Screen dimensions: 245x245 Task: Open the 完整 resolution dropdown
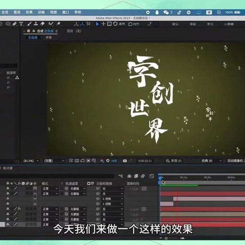54,161
